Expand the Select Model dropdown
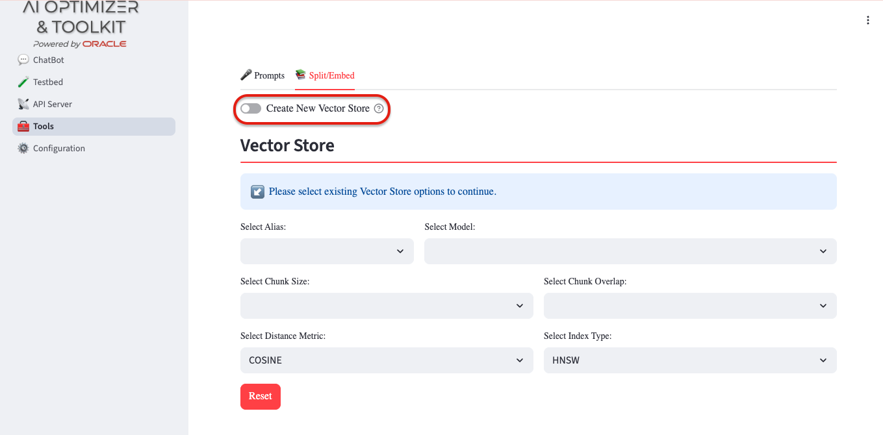The width and height of the screenshot is (883, 435). pos(630,251)
